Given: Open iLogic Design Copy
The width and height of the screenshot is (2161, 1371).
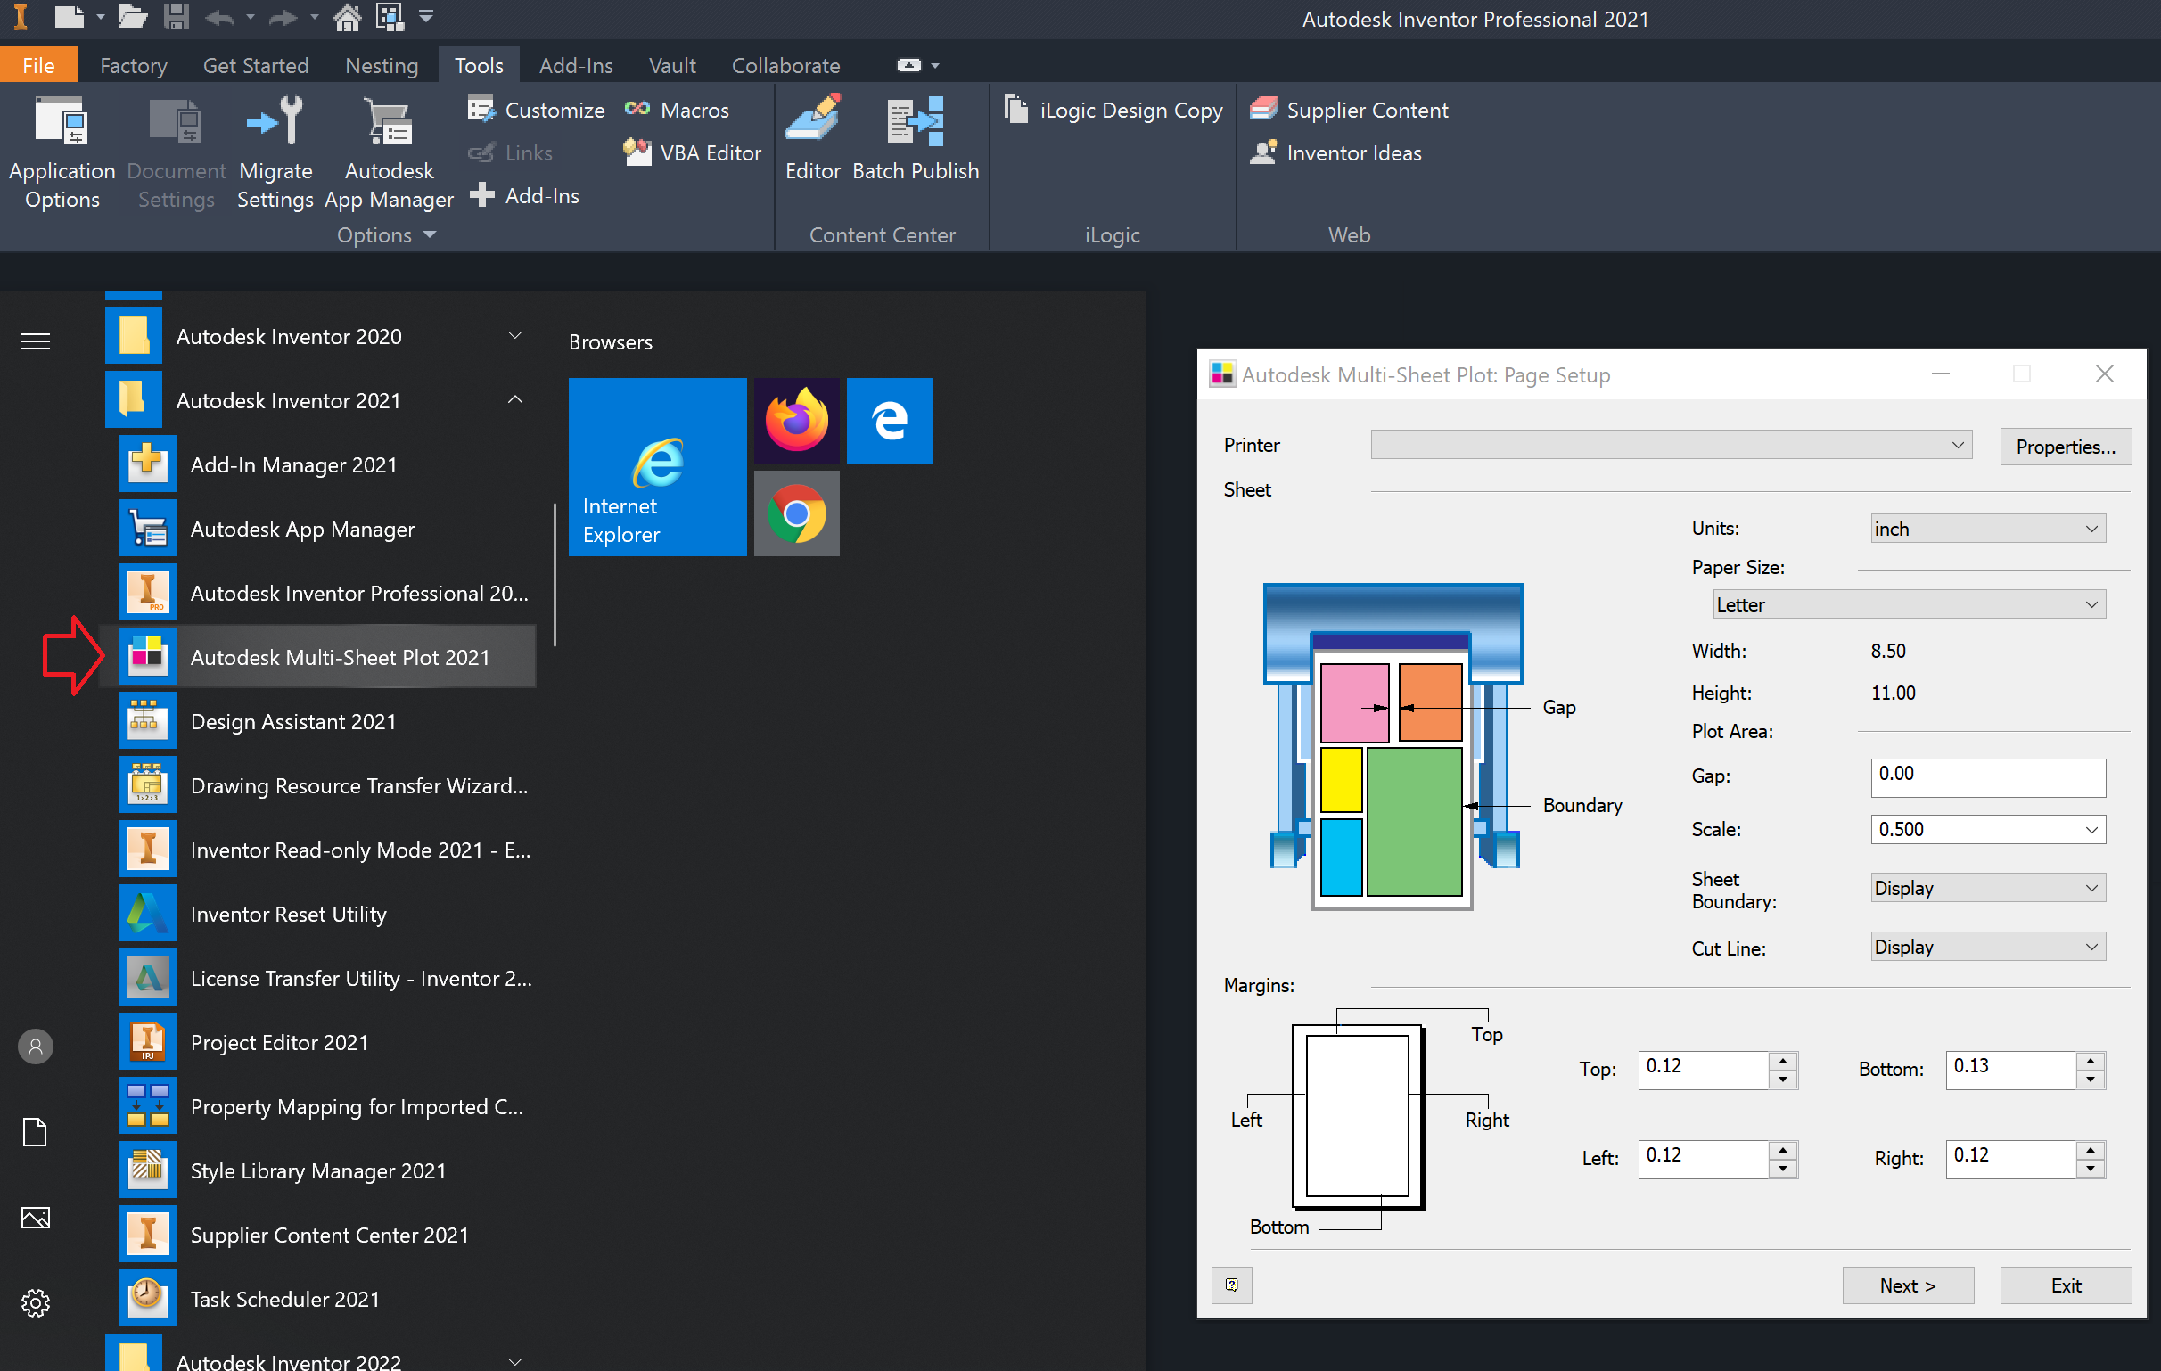Looking at the screenshot, I should [x=1113, y=110].
